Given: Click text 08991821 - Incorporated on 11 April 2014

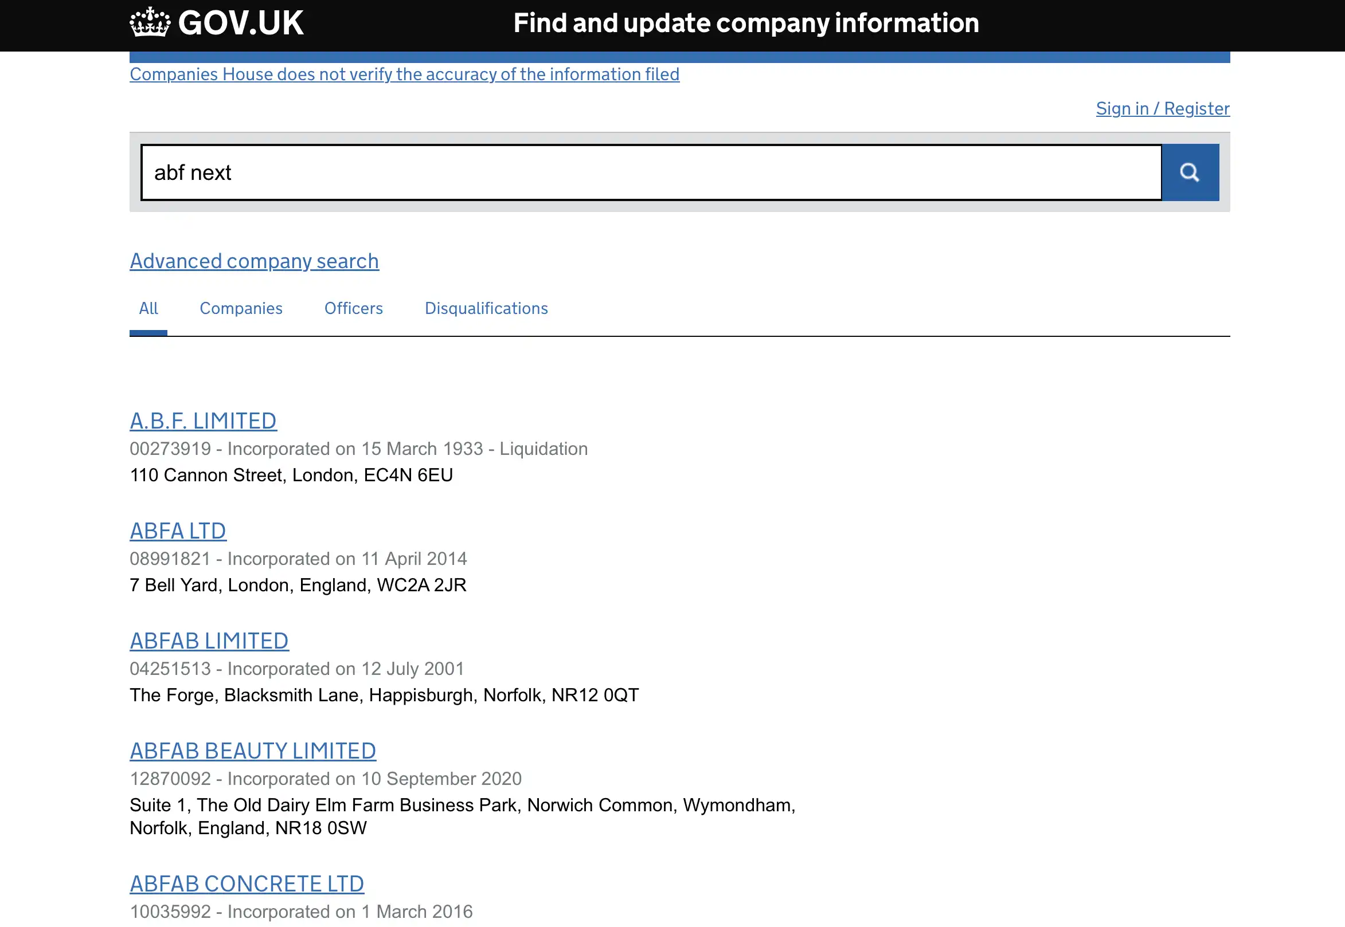Looking at the screenshot, I should [x=298, y=559].
